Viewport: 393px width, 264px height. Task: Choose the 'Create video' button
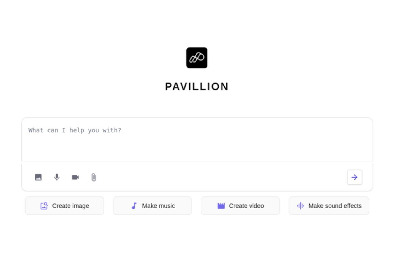pos(240,206)
